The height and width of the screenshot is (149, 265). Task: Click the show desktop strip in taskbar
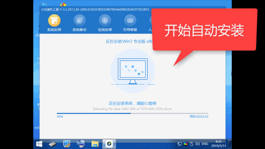[x=230, y=144]
